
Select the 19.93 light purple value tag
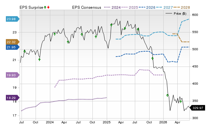(x=13, y=75)
